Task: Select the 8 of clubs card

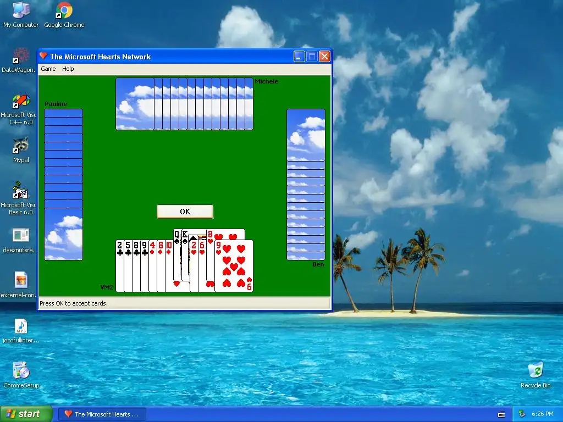Action: [x=136, y=266]
